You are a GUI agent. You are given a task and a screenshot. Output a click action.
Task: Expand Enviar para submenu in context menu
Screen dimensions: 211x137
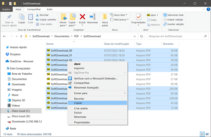[97, 93]
